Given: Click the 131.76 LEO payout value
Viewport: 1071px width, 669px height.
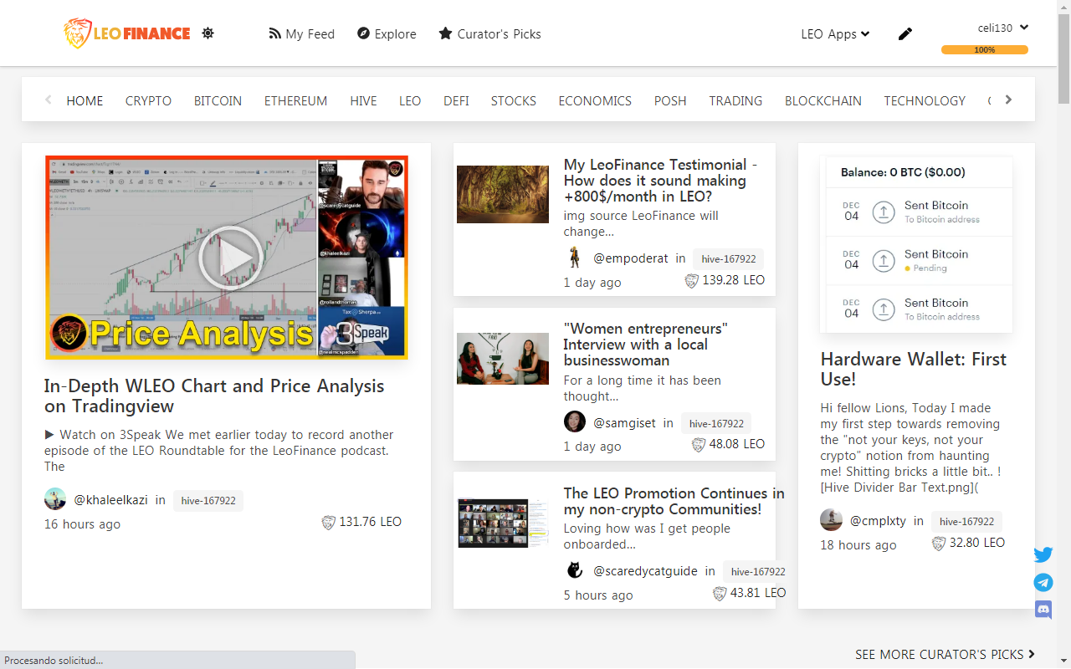Looking at the screenshot, I should click(370, 522).
